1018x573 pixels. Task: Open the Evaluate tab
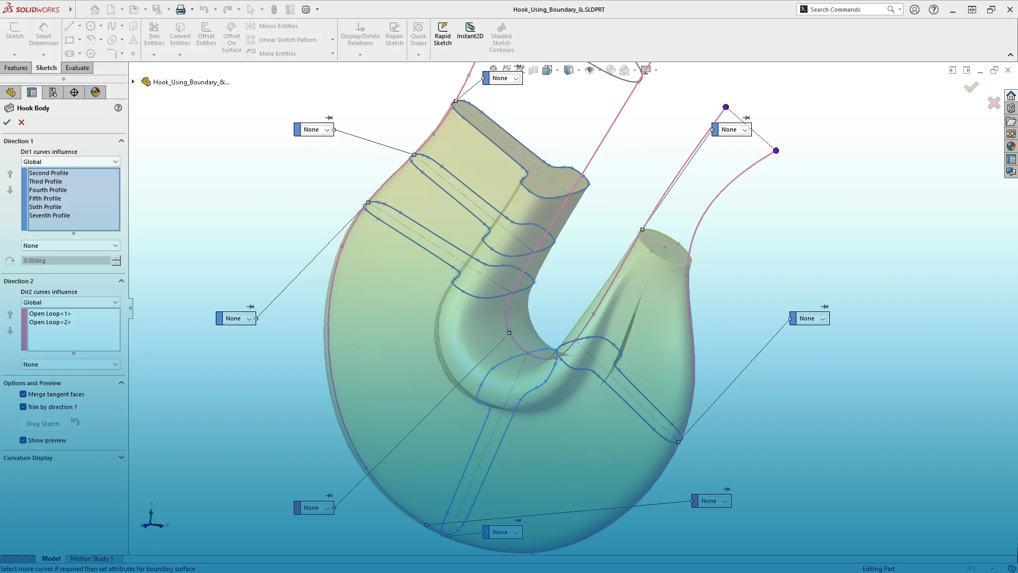(x=77, y=68)
